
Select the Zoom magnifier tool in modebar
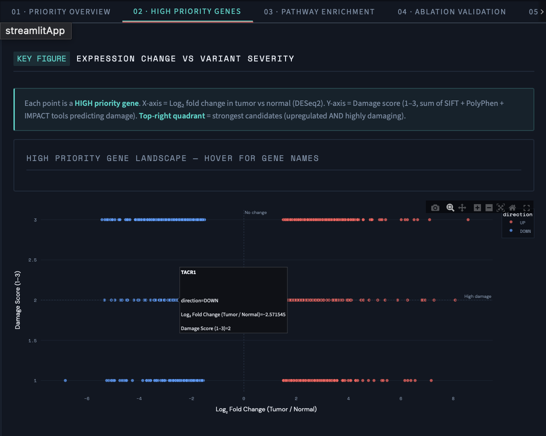[x=450, y=208]
